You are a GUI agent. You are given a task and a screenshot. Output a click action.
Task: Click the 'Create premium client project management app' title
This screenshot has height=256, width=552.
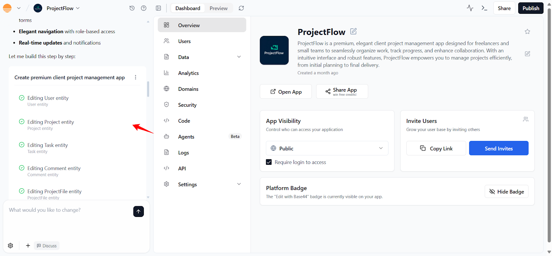click(x=70, y=77)
